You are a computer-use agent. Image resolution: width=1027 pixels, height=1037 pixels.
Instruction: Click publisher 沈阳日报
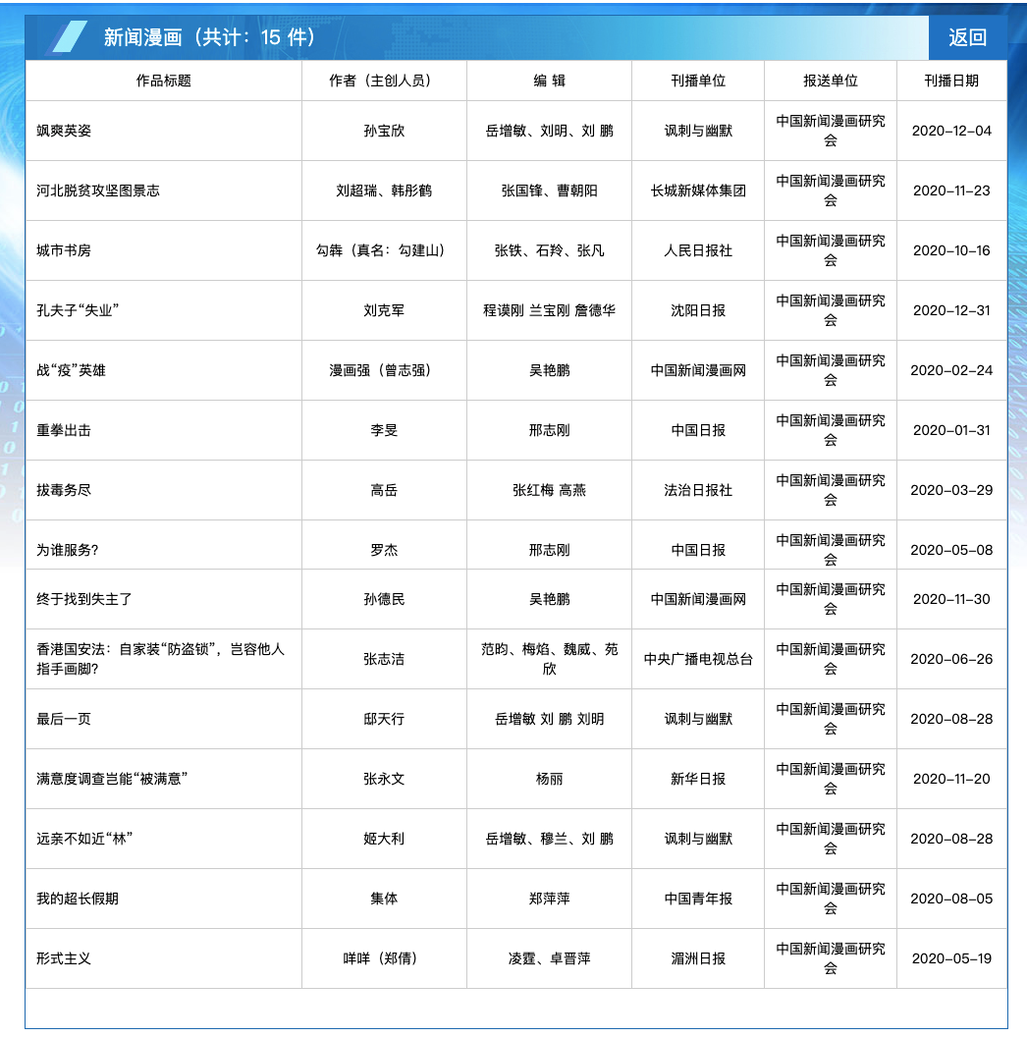click(x=698, y=310)
